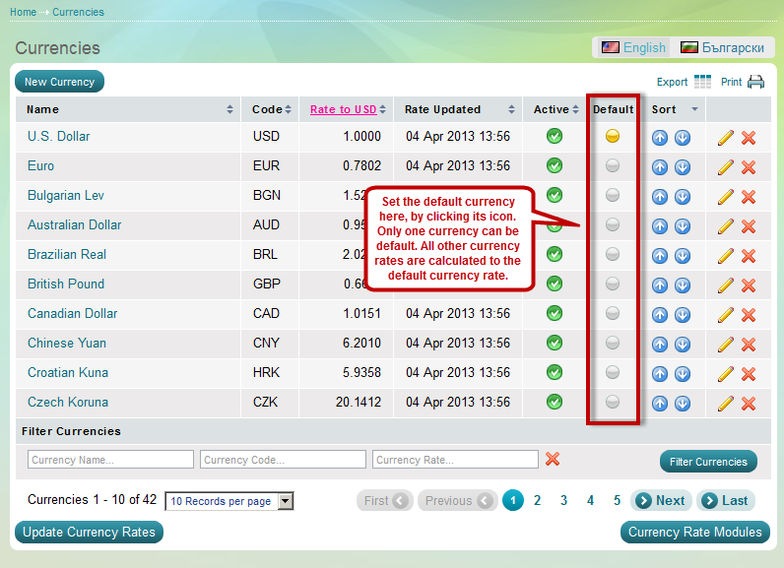784x568 pixels.
Task: Click the Currency Name filter field
Action: point(111,460)
